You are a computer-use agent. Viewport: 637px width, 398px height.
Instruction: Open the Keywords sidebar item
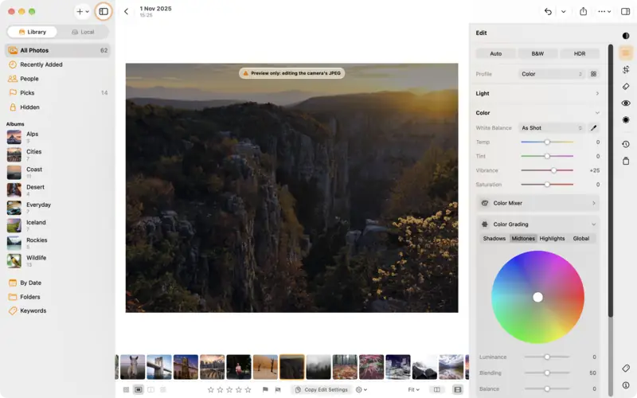(57, 310)
